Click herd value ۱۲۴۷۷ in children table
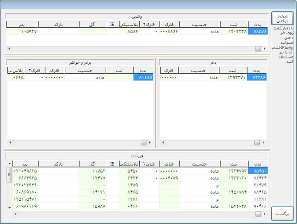Viewport: 297px width, 224px height. pos(92,178)
